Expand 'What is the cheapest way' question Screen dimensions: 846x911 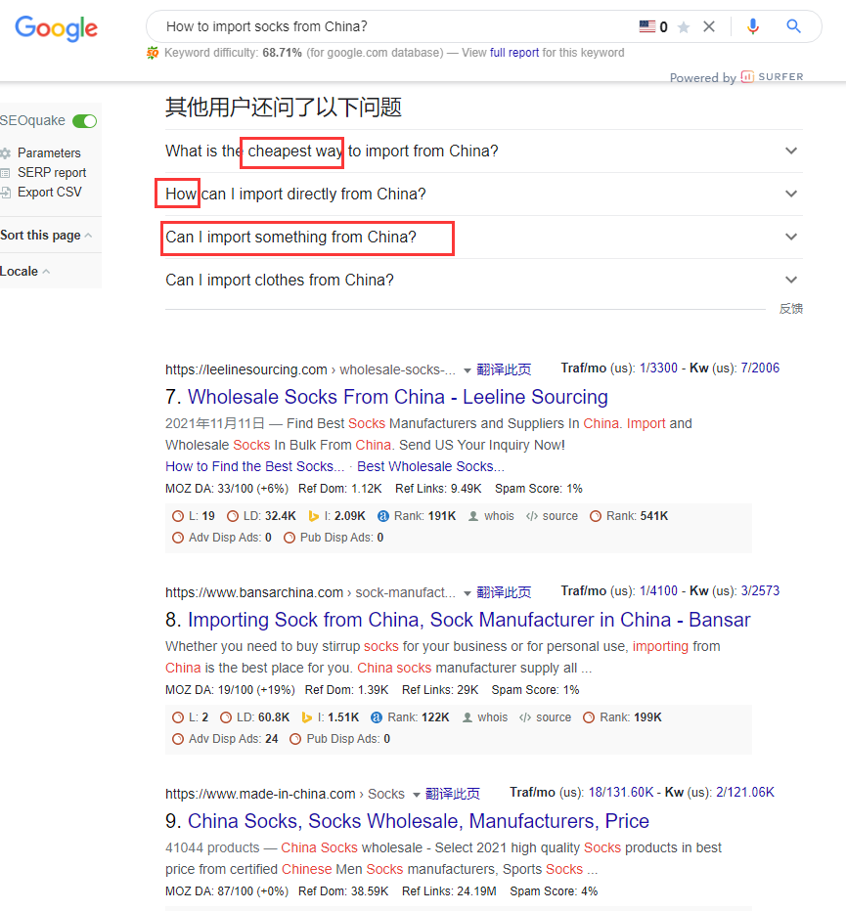(791, 151)
